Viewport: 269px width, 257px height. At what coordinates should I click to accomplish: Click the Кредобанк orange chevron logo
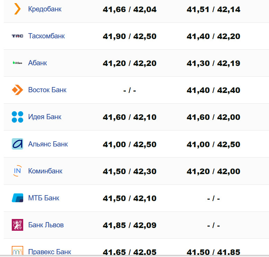coord(17,9)
